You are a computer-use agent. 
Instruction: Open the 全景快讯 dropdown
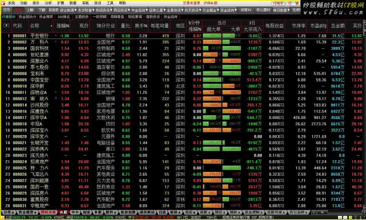[175, 10]
